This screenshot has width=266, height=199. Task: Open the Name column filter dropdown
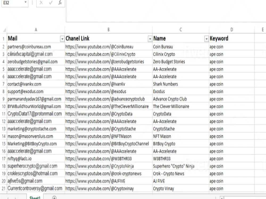tap(206, 39)
